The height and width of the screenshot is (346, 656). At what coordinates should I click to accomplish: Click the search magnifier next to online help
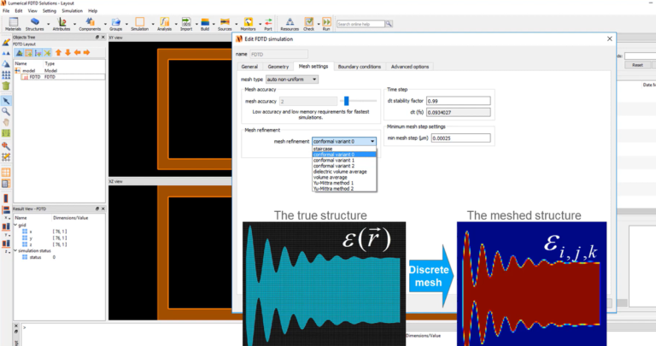pyautogui.click(x=389, y=24)
